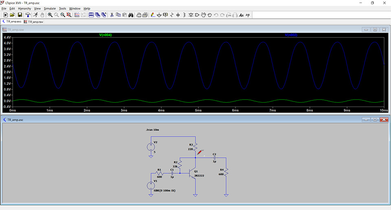Viewport: 391px width, 210px height.
Task: Click the Cascade windows toolbar icon
Action: point(97,15)
